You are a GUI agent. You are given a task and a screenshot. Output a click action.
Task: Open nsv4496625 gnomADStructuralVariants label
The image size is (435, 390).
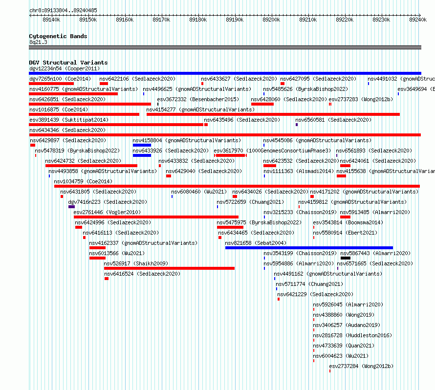pyautogui.click(x=197, y=89)
